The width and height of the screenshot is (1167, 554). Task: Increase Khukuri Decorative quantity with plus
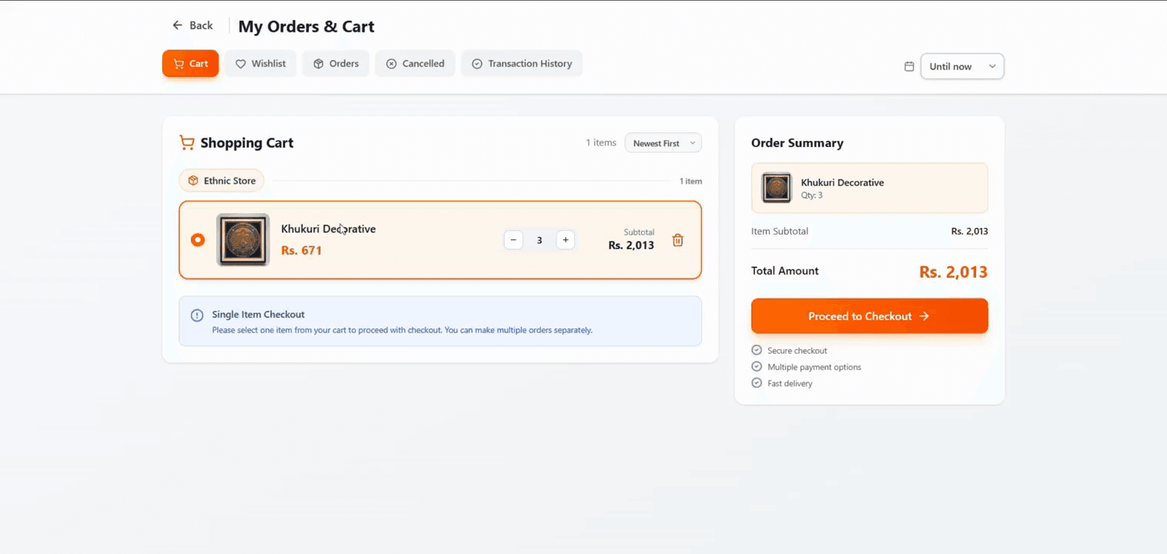[565, 240]
